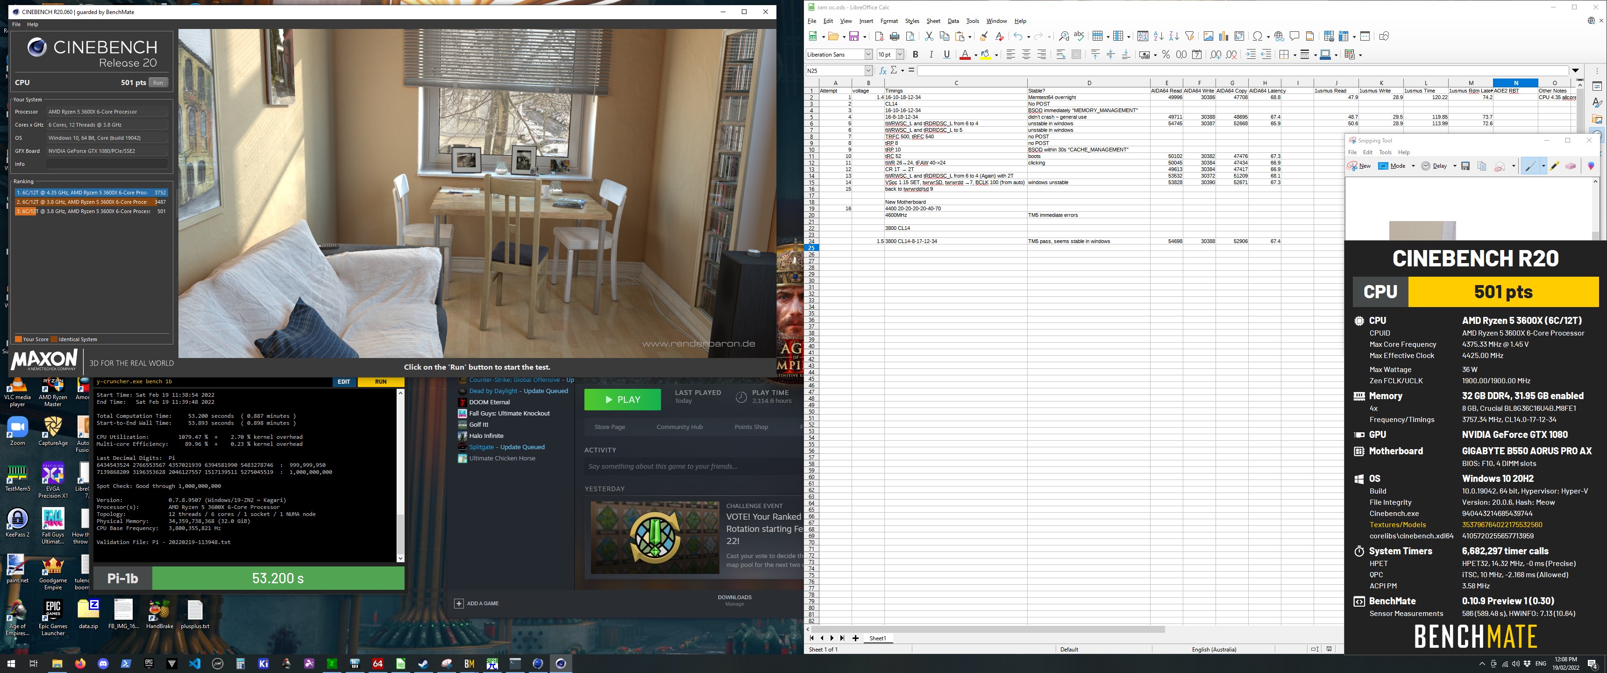Image resolution: width=1607 pixels, height=673 pixels.
Task: Open the font size dropdown
Action: pos(900,54)
